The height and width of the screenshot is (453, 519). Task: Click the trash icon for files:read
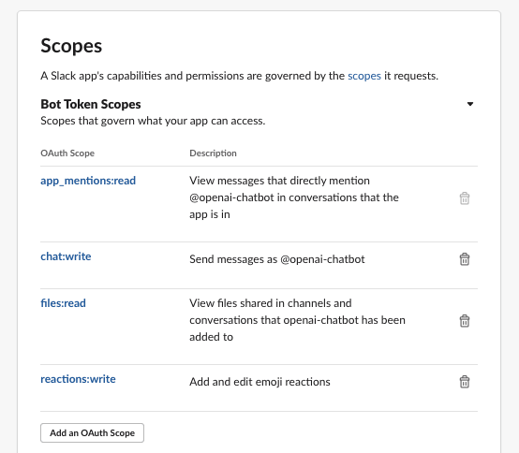tap(465, 321)
